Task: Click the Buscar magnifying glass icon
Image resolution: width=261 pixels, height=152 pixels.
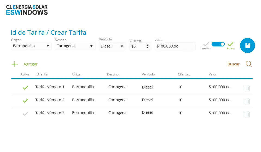Action: [249, 64]
